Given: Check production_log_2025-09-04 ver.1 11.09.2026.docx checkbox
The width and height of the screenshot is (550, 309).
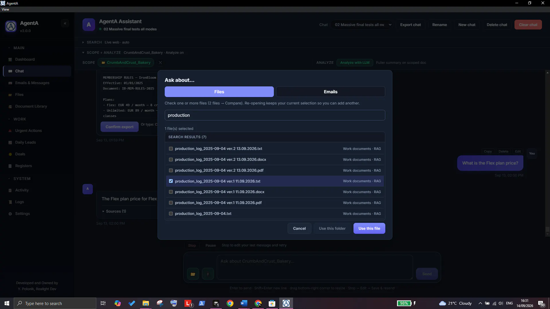Looking at the screenshot, I should pos(171,192).
